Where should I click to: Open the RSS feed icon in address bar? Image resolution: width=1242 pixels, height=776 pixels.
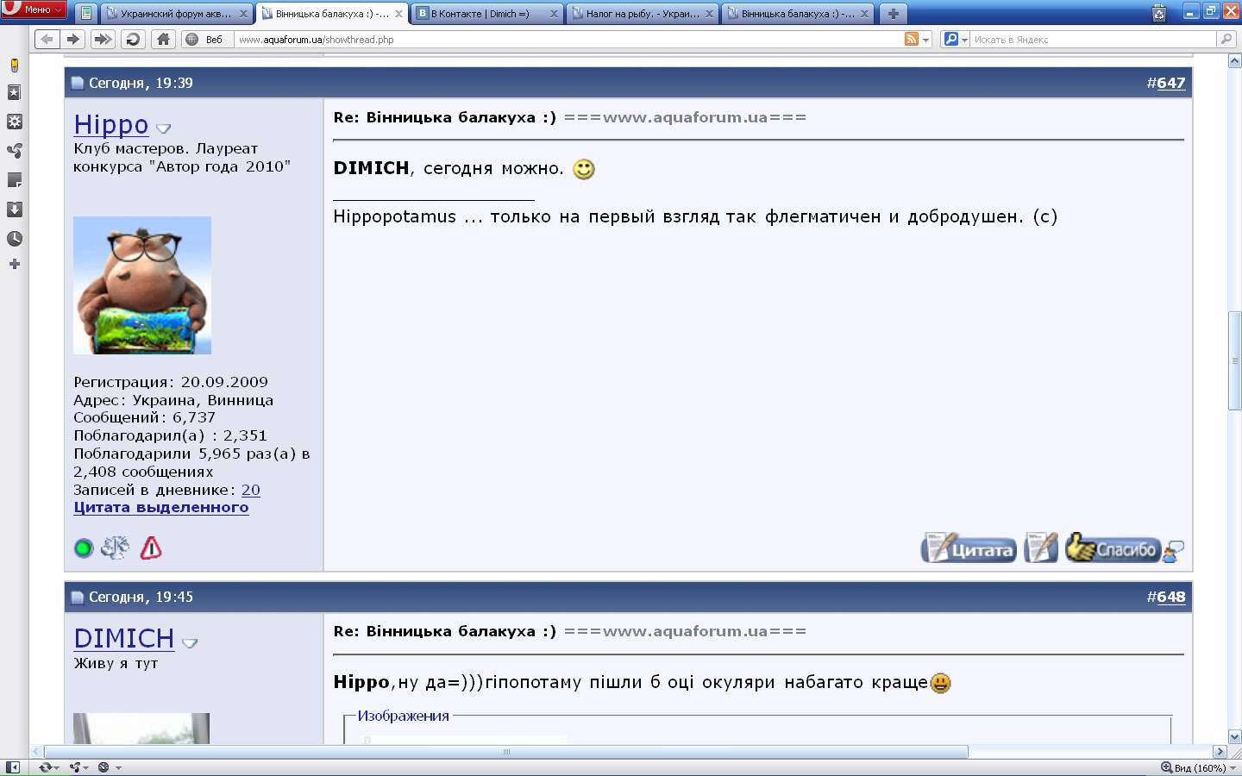click(911, 39)
